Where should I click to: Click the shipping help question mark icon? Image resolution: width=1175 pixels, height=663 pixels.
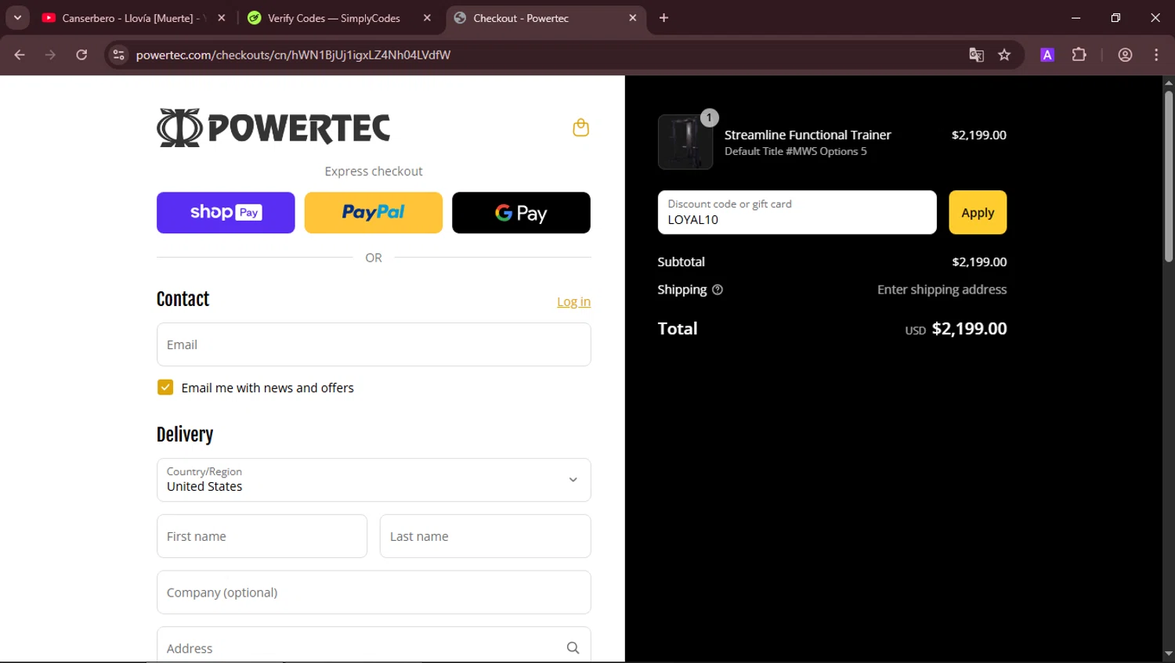pos(718,290)
